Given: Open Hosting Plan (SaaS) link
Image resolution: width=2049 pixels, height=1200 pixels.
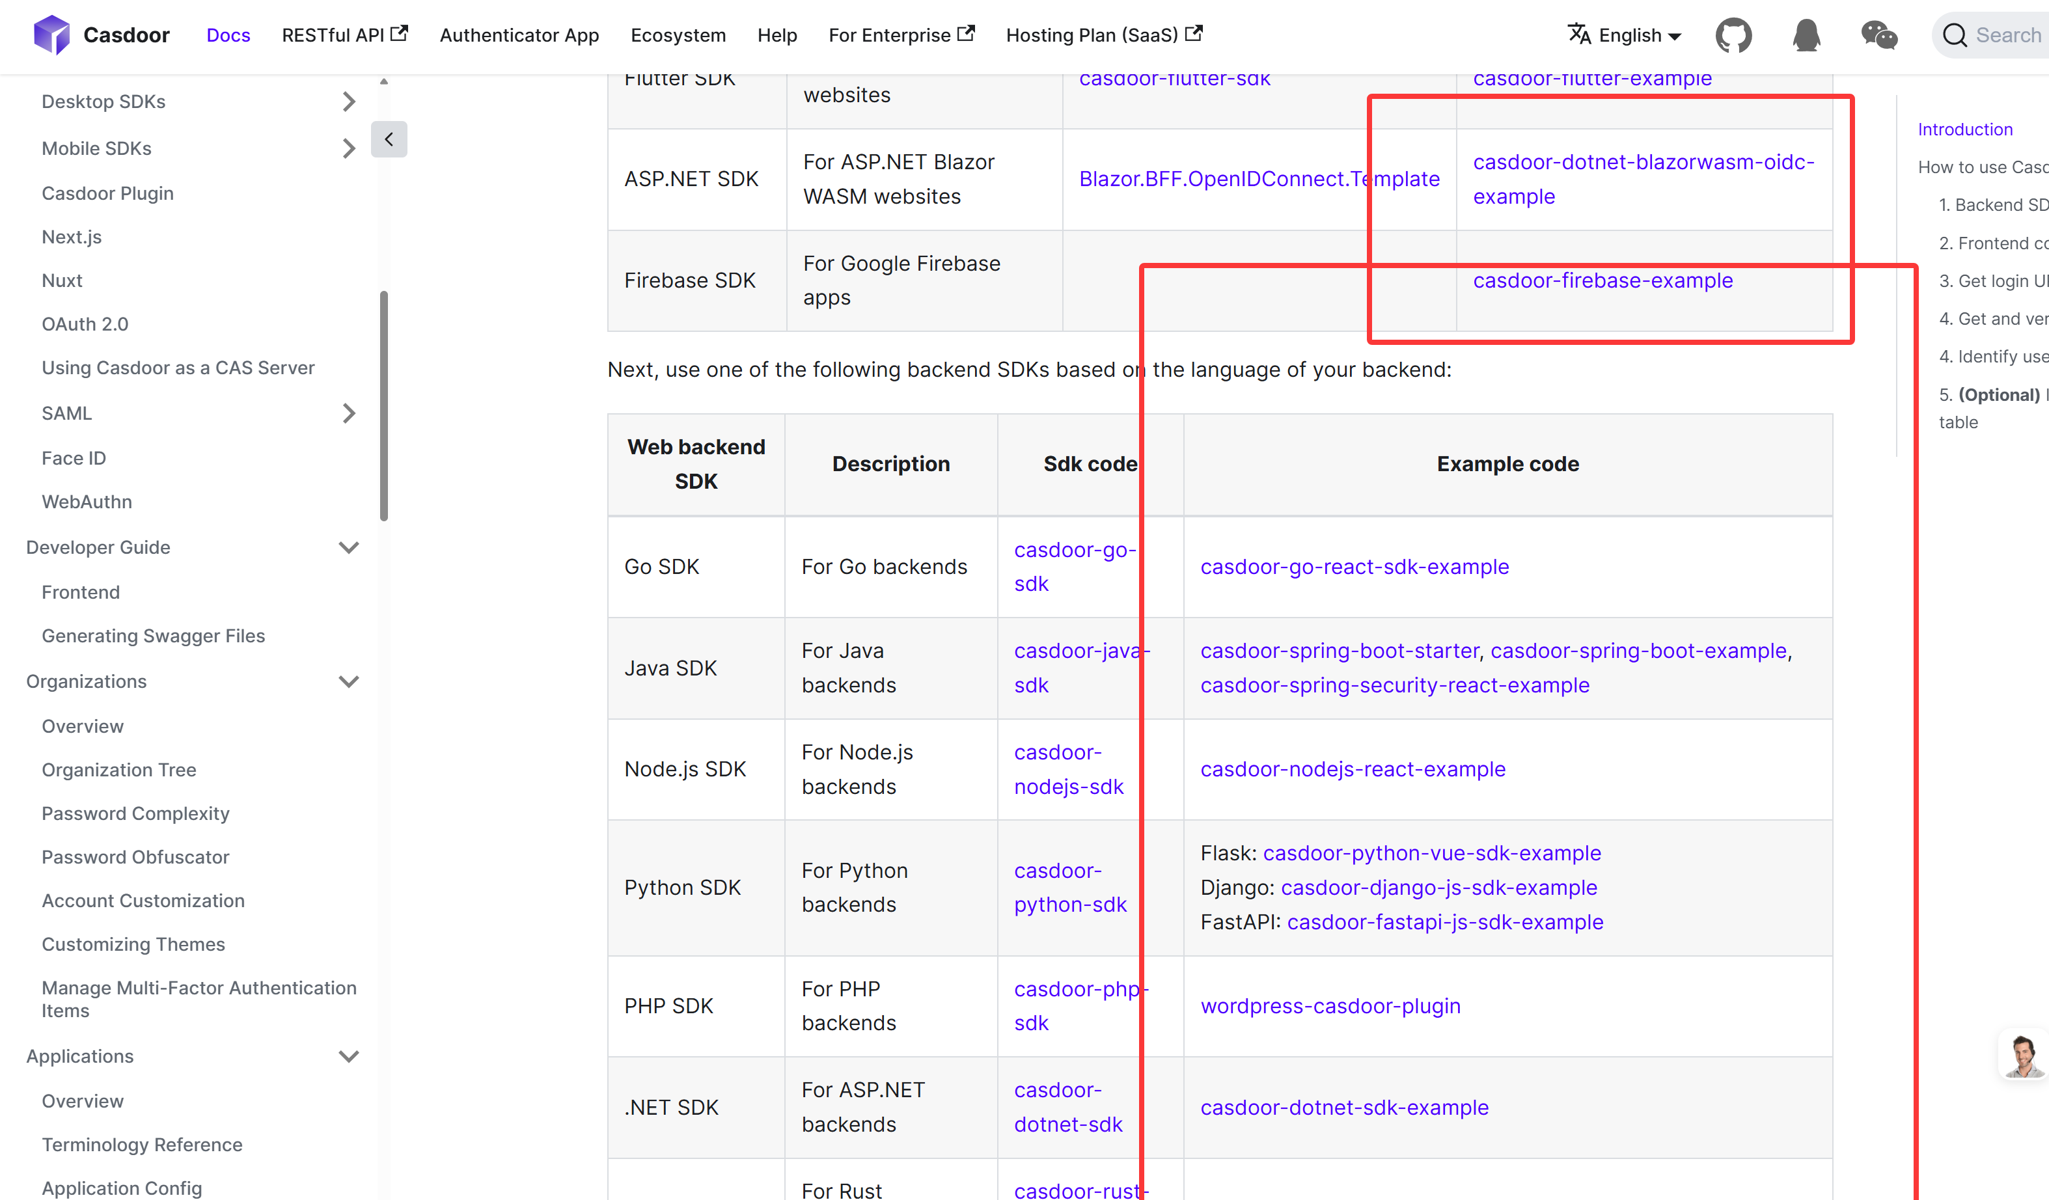Looking at the screenshot, I should 1103,35.
